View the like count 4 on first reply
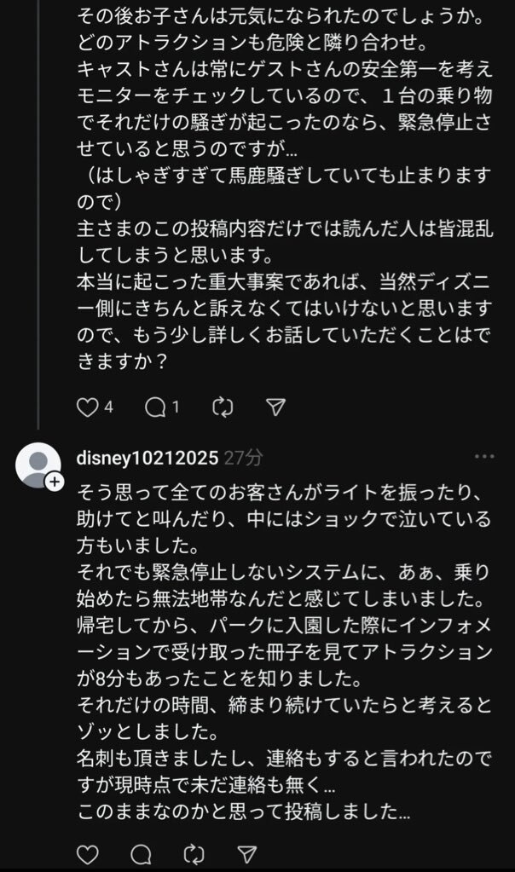The height and width of the screenshot is (872, 515). pyautogui.click(x=109, y=407)
